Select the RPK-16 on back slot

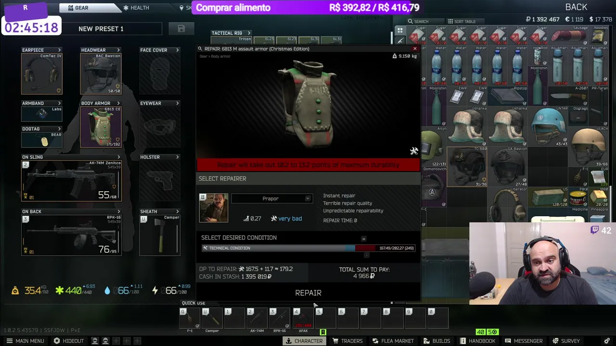click(71, 235)
